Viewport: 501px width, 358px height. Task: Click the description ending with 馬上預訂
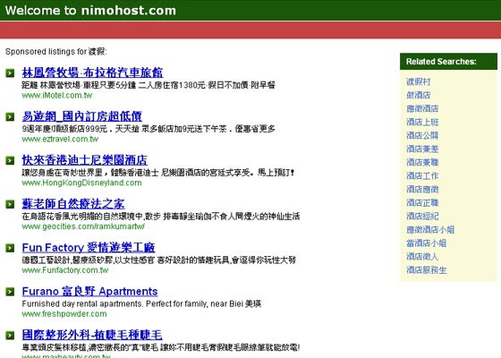(x=158, y=173)
